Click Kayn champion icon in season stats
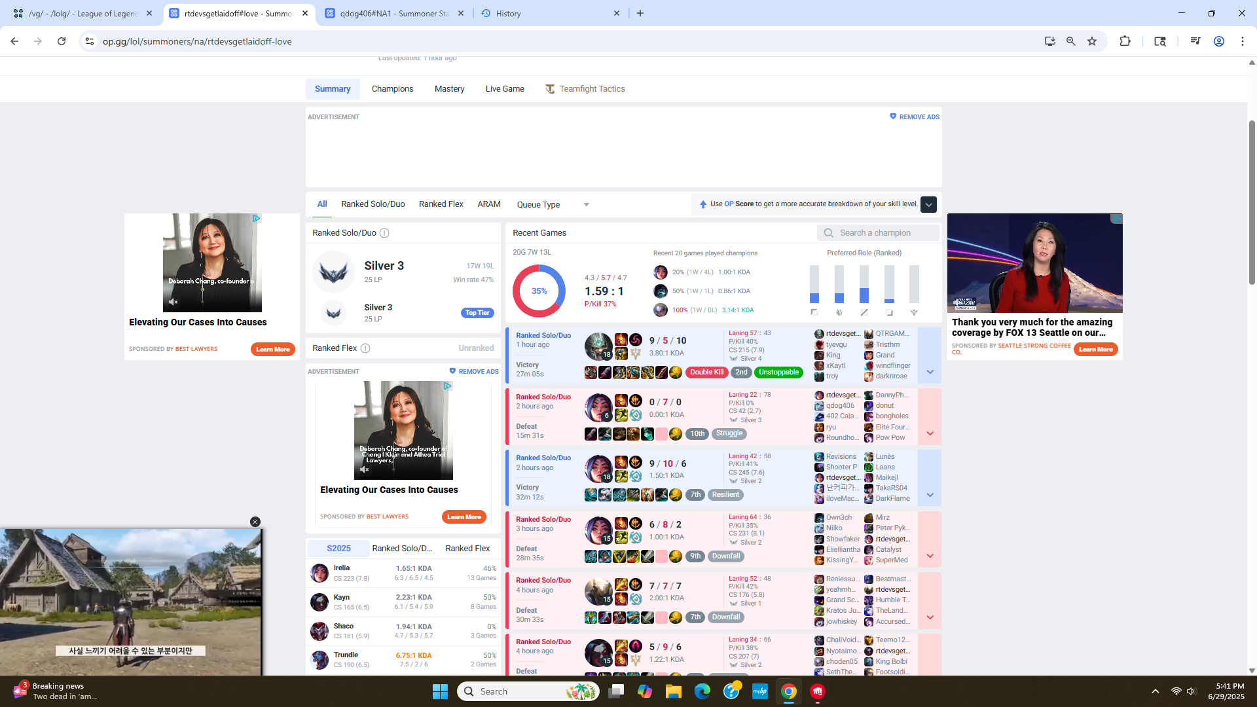This screenshot has width=1257, height=707. (319, 602)
